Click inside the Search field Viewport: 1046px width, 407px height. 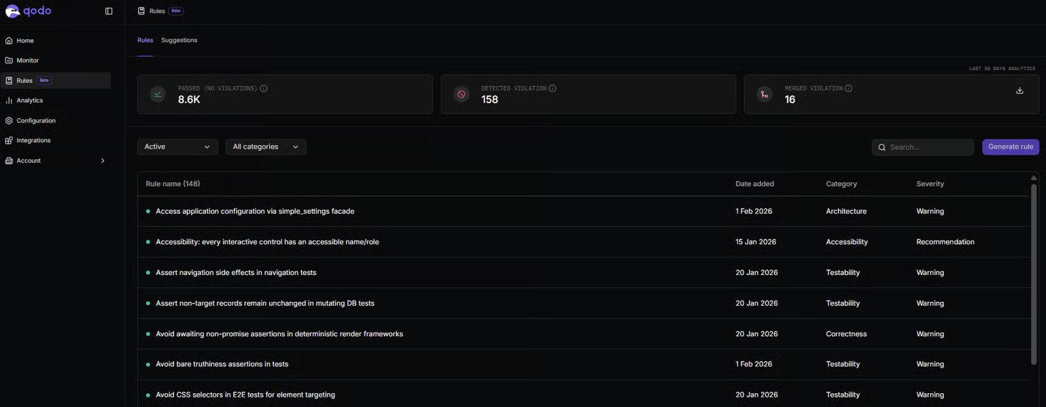923,146
